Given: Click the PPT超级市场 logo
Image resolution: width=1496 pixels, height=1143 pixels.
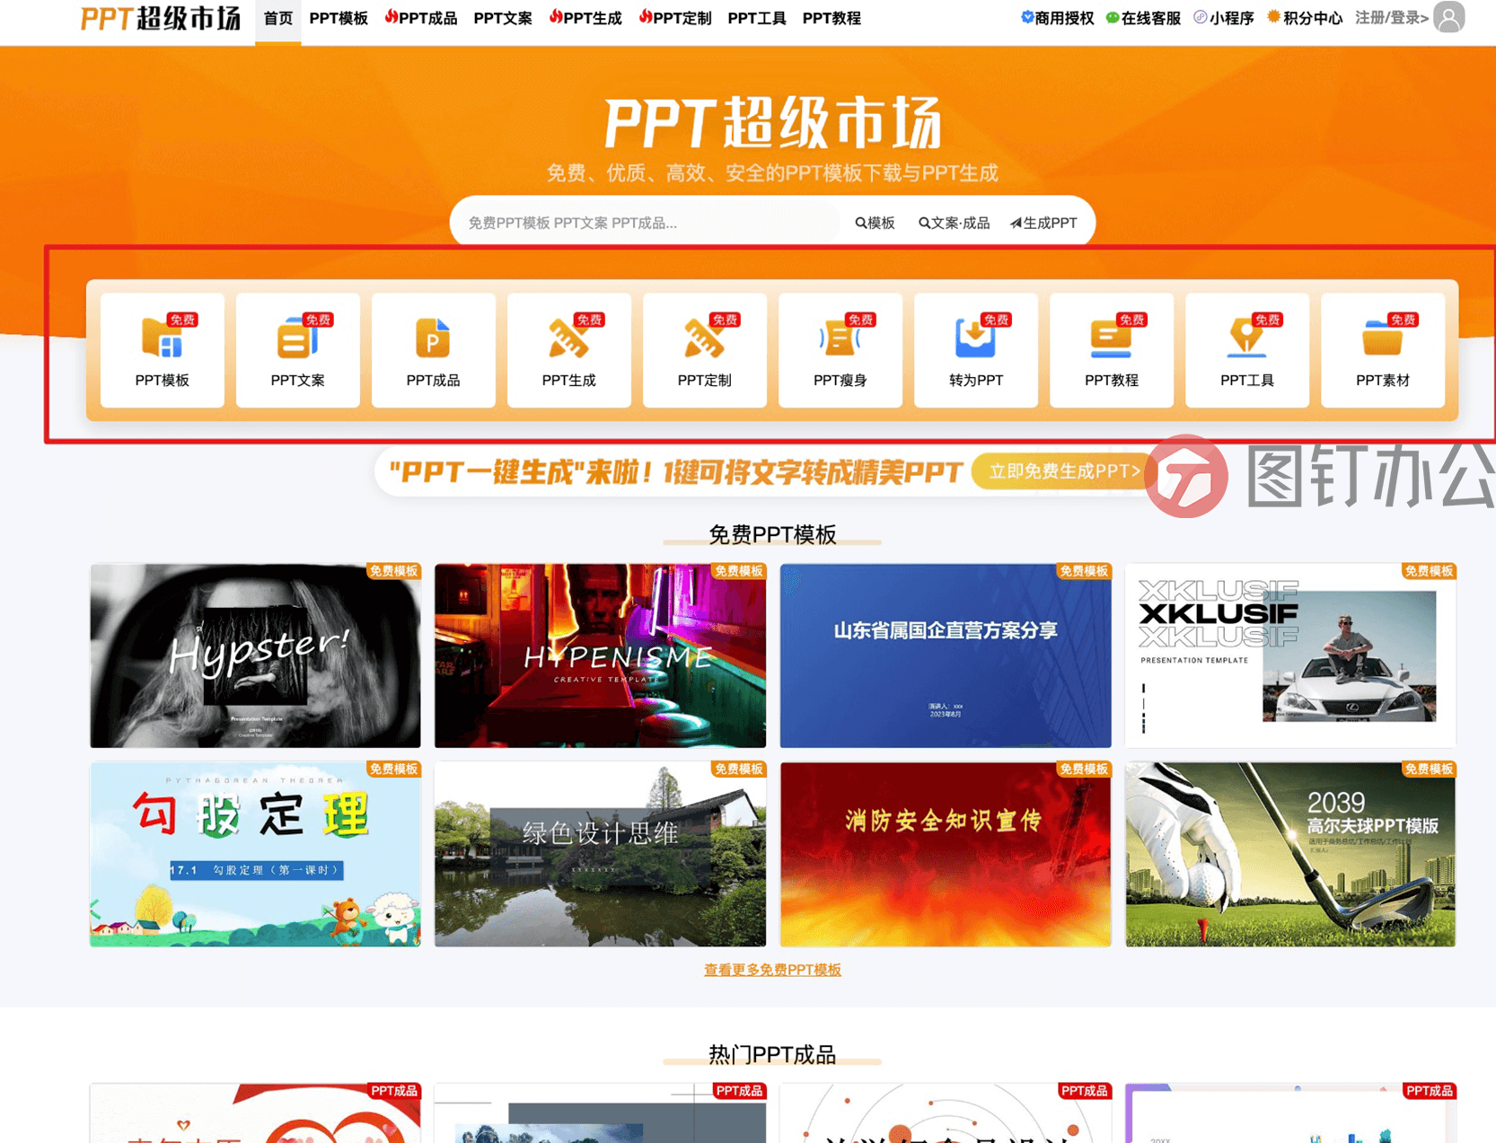Looking at the screenshot, I should [x=161, y=18].
